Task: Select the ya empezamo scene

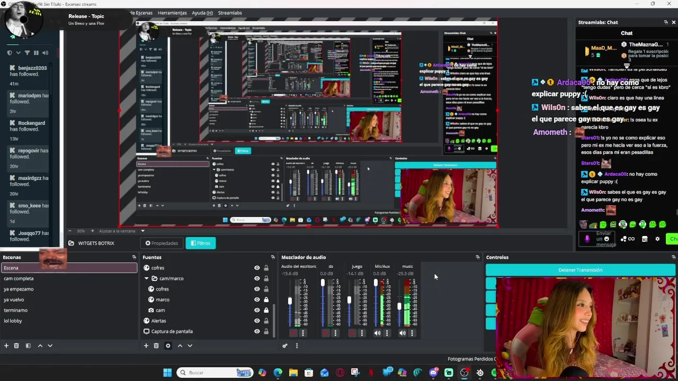Action: pyautogui.click(x=69, y=289)
